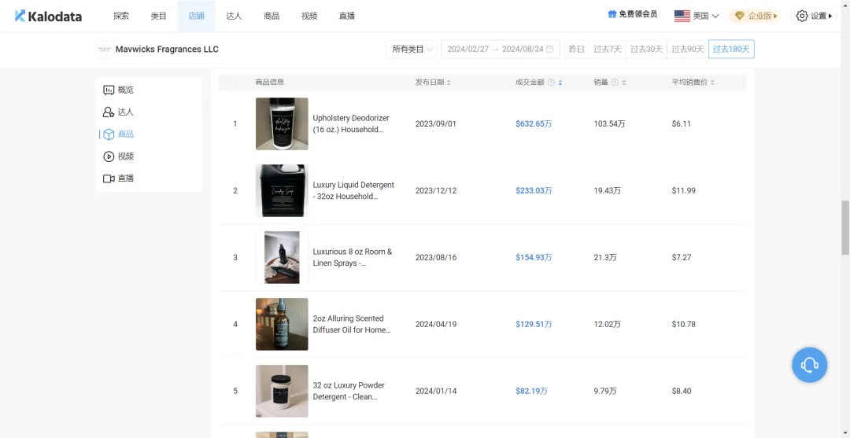Open the 所有类目 category dropdown

(x=412, y=50)
